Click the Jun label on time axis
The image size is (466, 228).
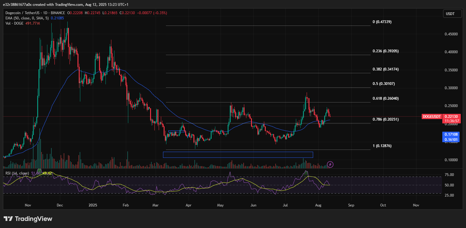(253, 205)
